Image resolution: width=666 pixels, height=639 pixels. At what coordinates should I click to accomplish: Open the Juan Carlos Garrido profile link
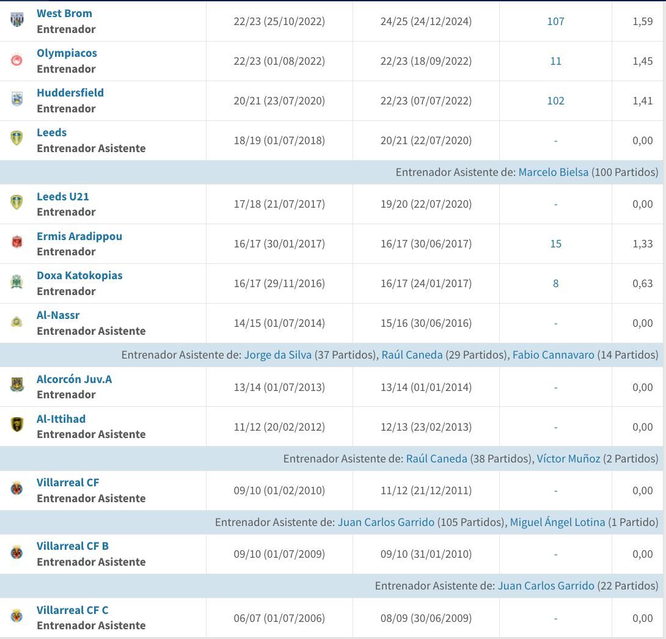pos(385,522)
